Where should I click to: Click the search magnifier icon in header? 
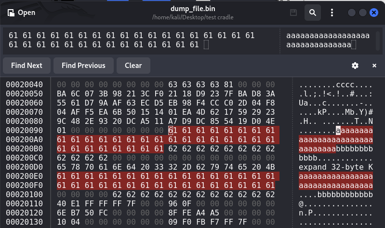pos(313,13)
